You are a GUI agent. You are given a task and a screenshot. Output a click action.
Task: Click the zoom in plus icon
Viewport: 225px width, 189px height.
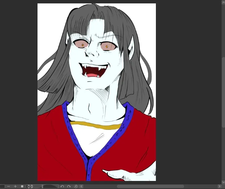15,186
